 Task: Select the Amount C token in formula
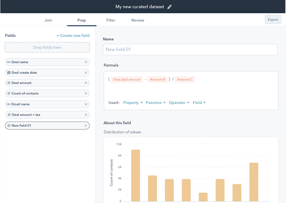185,79
